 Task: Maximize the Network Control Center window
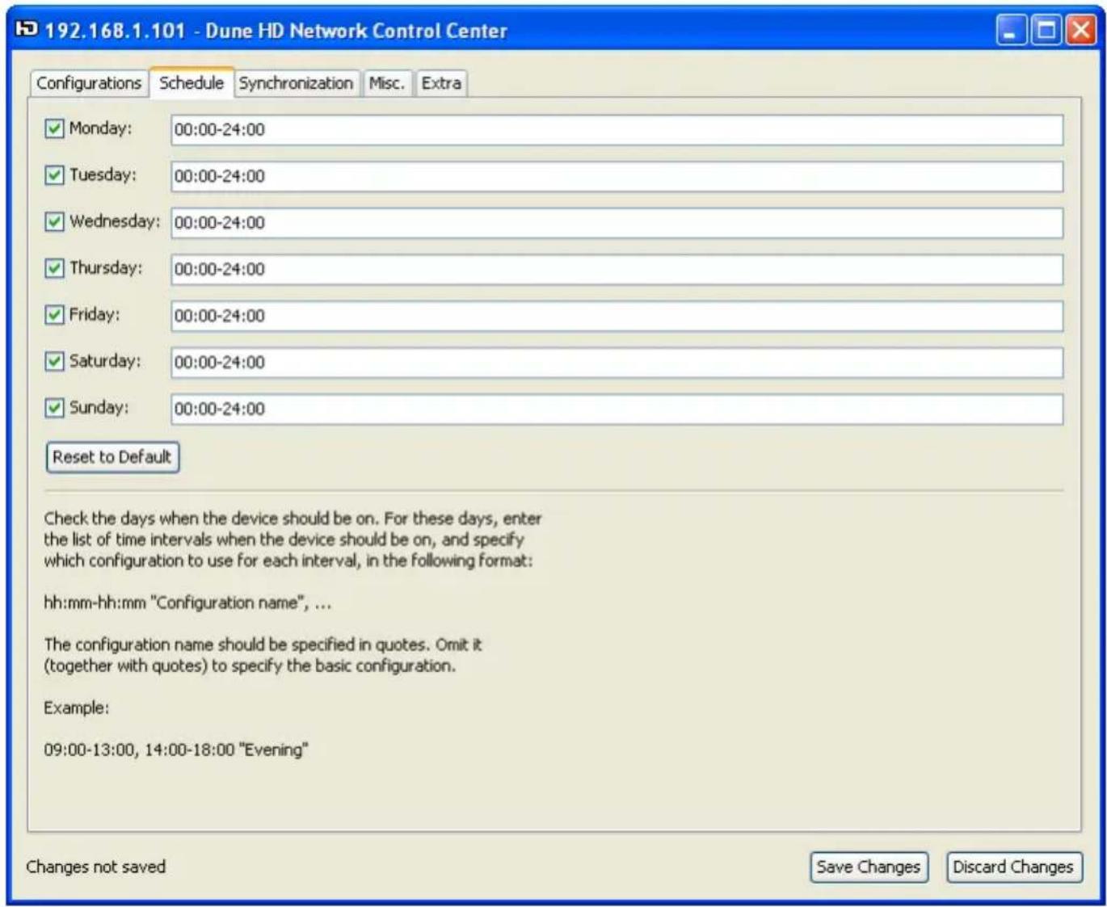(x=1046, y=31)
